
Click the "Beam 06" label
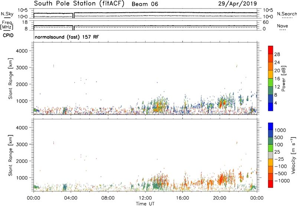[x=145, y=4]
